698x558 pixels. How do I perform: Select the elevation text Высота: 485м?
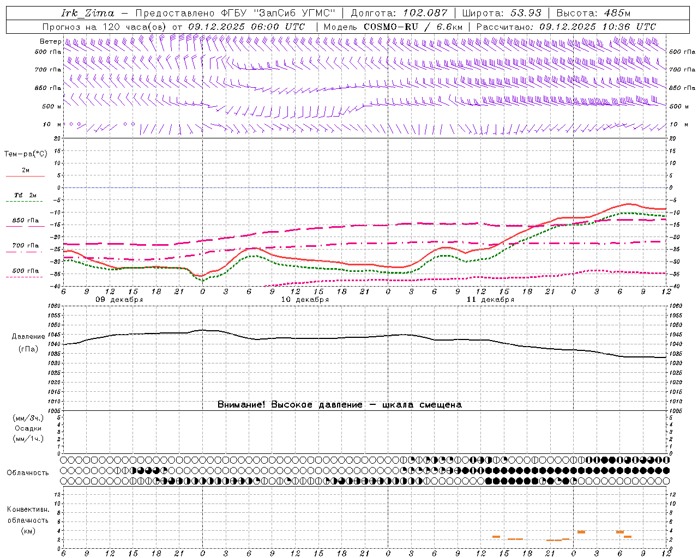tap(593, 13)
